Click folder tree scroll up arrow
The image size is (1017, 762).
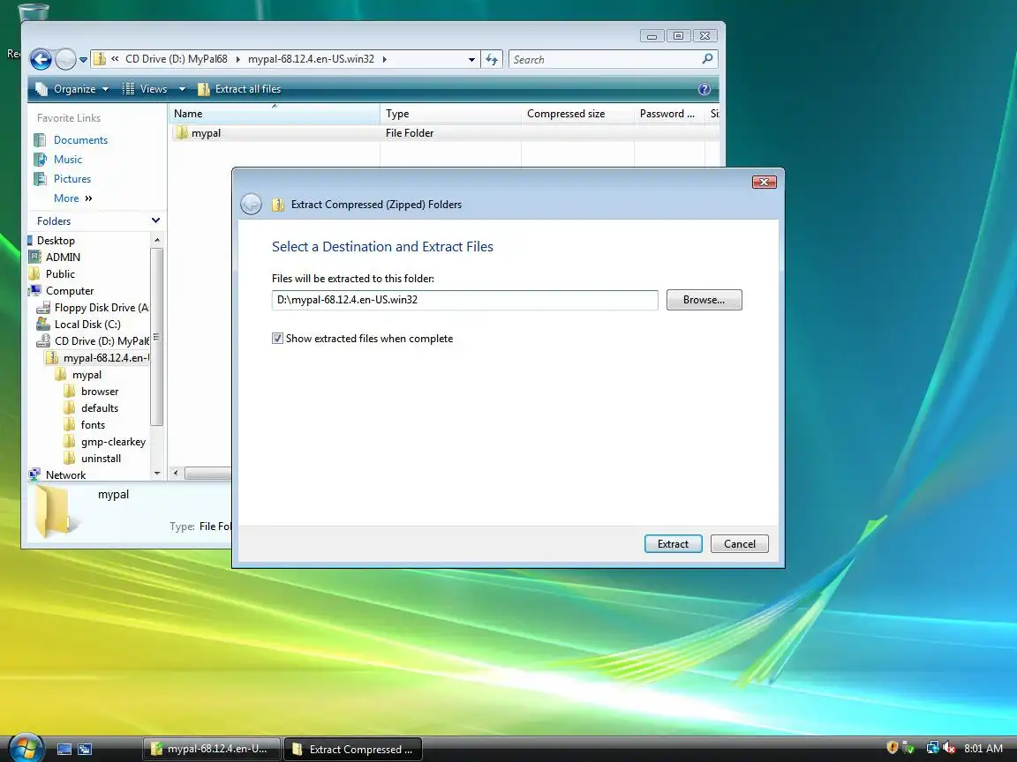click(157, 241)
